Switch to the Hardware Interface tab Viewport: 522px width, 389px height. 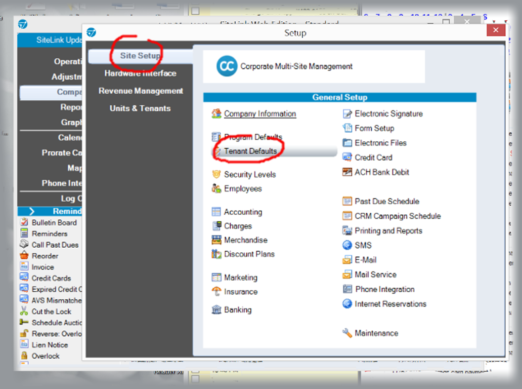click(140, 73)
